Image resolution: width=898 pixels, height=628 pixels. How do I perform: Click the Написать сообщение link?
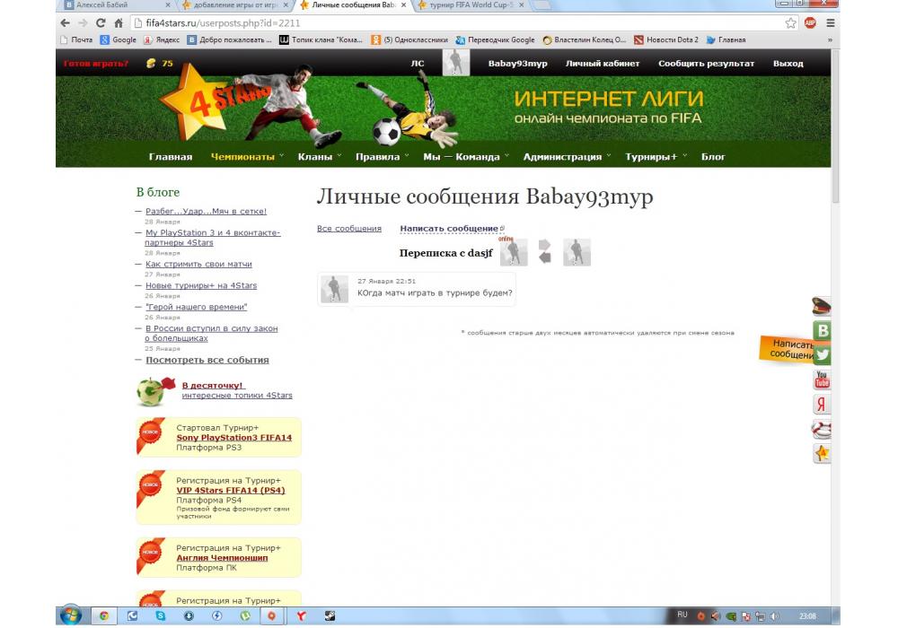pos(449,229)
